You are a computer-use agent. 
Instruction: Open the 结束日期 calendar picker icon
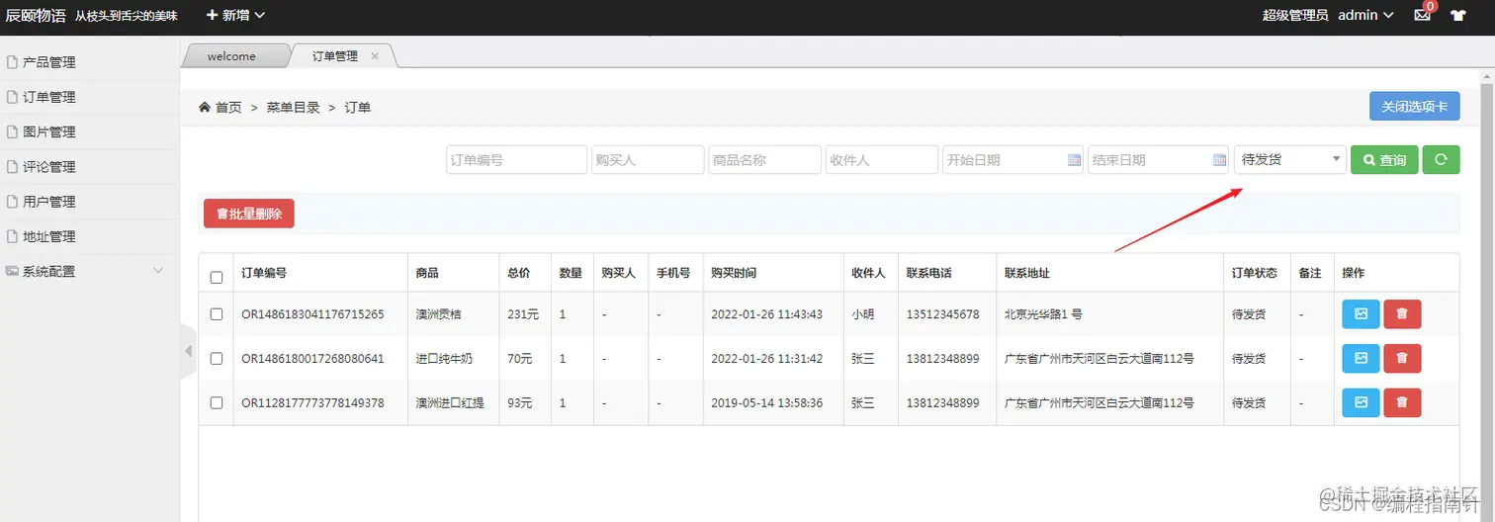tap(1219, 159)
